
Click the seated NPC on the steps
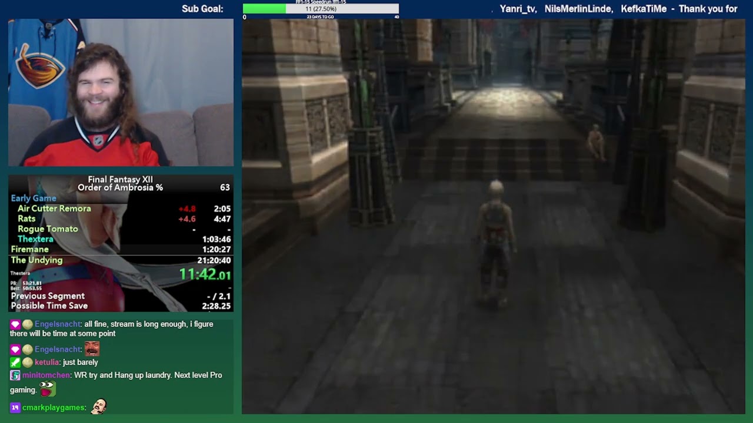tap(597, 141)
